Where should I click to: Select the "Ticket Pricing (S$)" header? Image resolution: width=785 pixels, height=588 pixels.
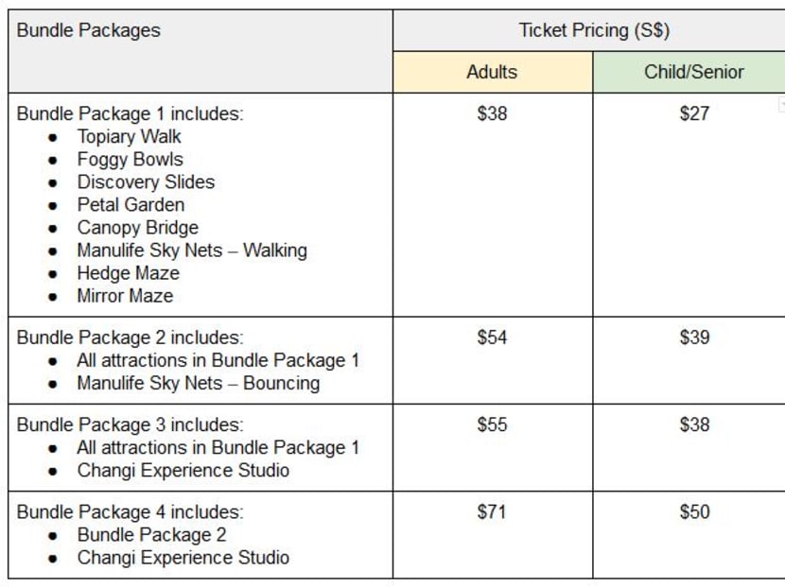pos(594,30)
